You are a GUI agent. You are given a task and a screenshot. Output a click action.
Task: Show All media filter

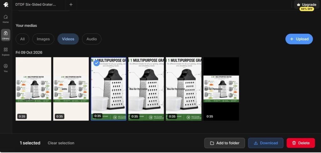pyautogui.click(x=22, y=39)
